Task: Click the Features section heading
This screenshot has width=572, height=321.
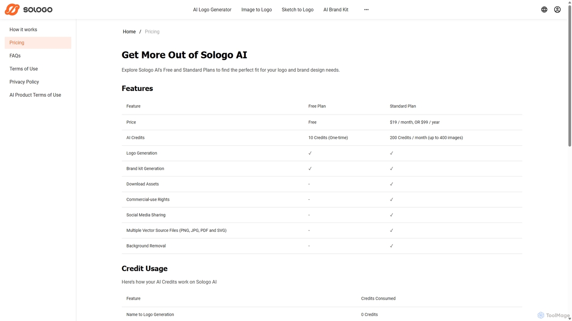Action: [x=137, y=88]
